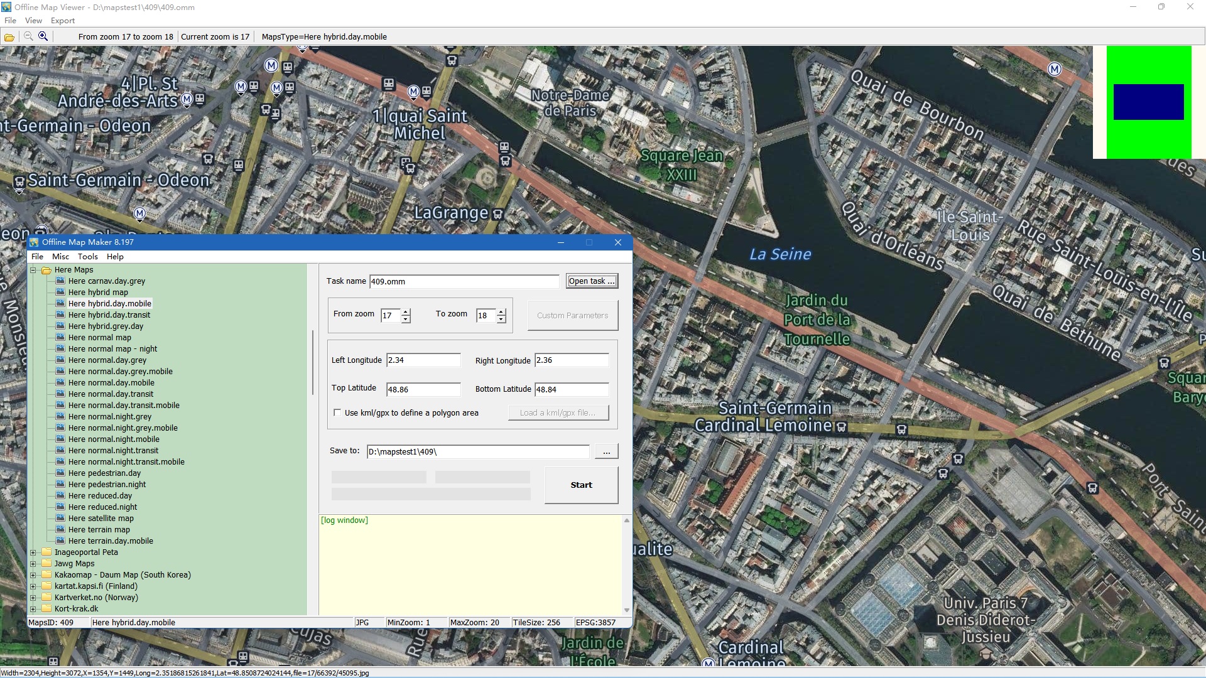Screen dimensions: 1206x678
Task: Click the Kort-krak.dk folder icon
Action: tap(46, 608)
